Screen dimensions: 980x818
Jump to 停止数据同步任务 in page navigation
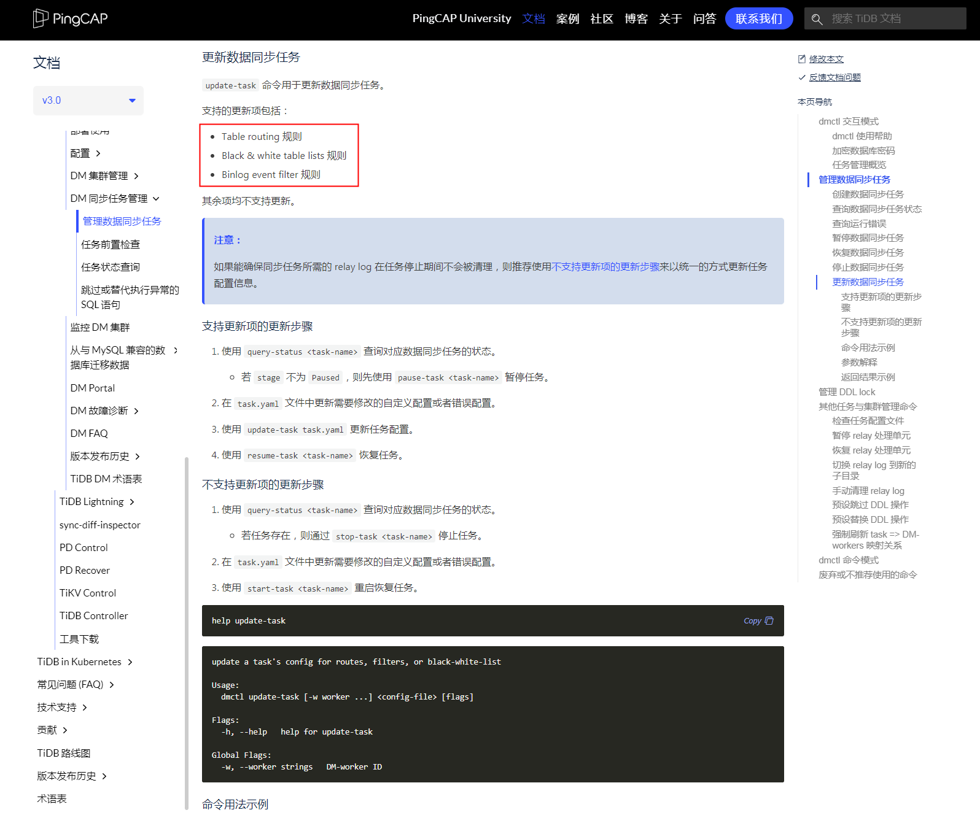868,268
